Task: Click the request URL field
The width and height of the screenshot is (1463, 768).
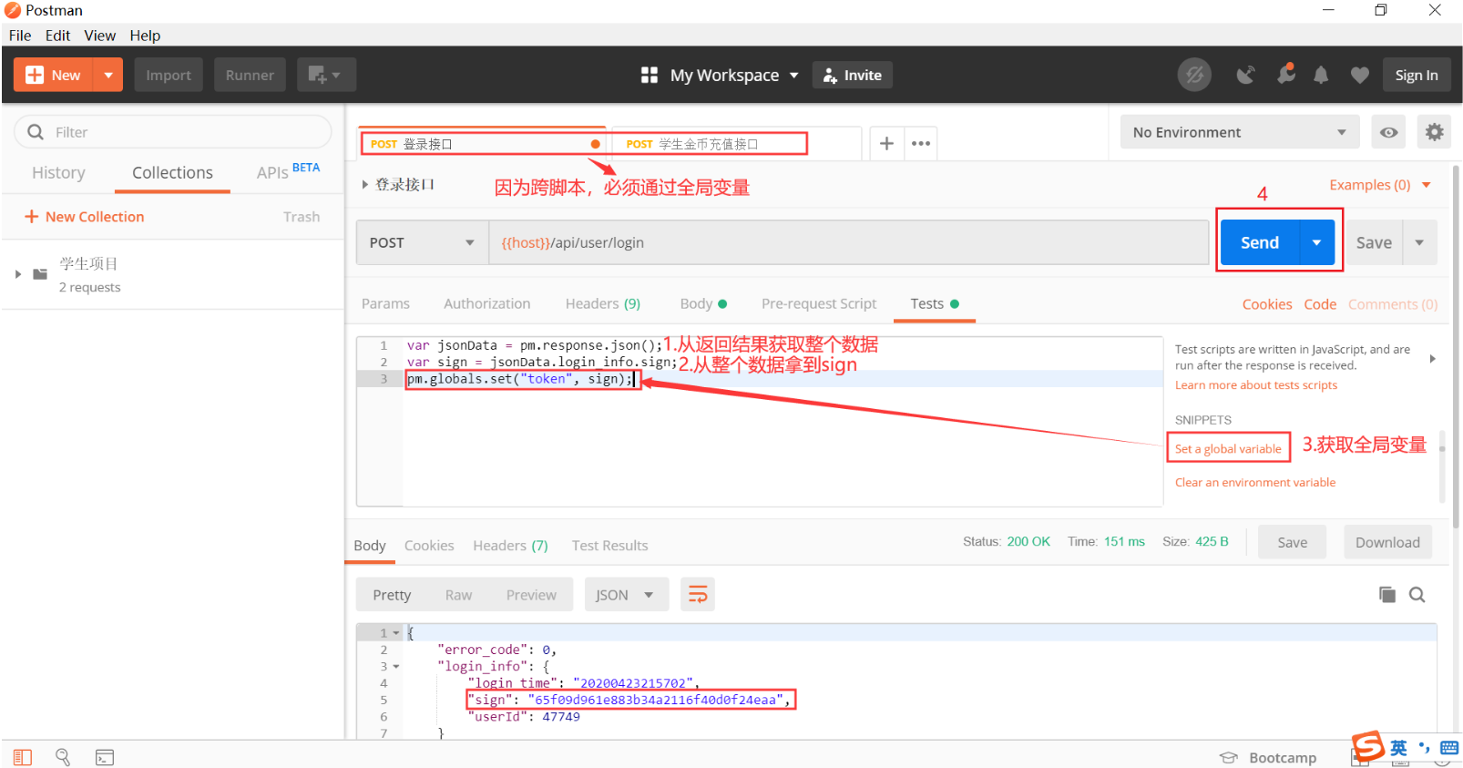Action: click(x=848, y=242)
